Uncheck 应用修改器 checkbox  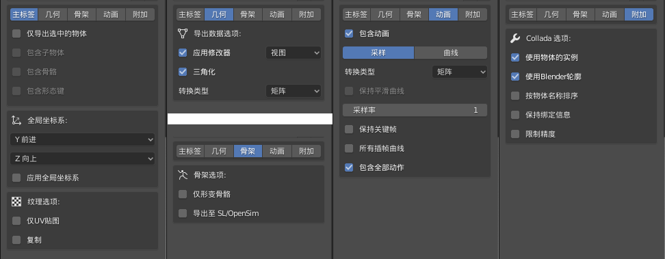pyautogui.click(x=183, y=53)
